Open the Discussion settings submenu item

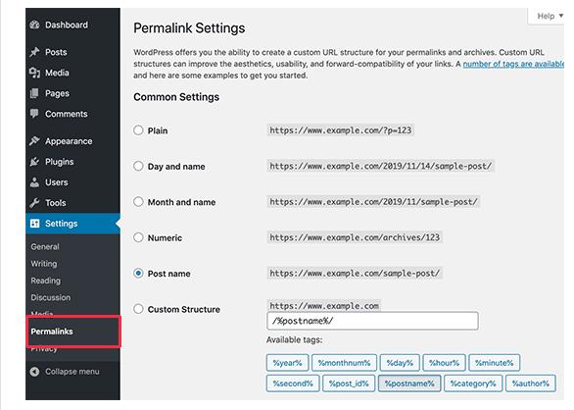[51, 297]
